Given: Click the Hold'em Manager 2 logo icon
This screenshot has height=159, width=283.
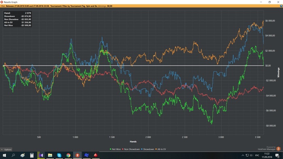Looking at the screenshot, I should (278, 149).
